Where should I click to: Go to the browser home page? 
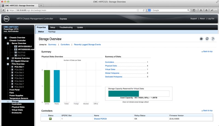[x=206, y=10]
